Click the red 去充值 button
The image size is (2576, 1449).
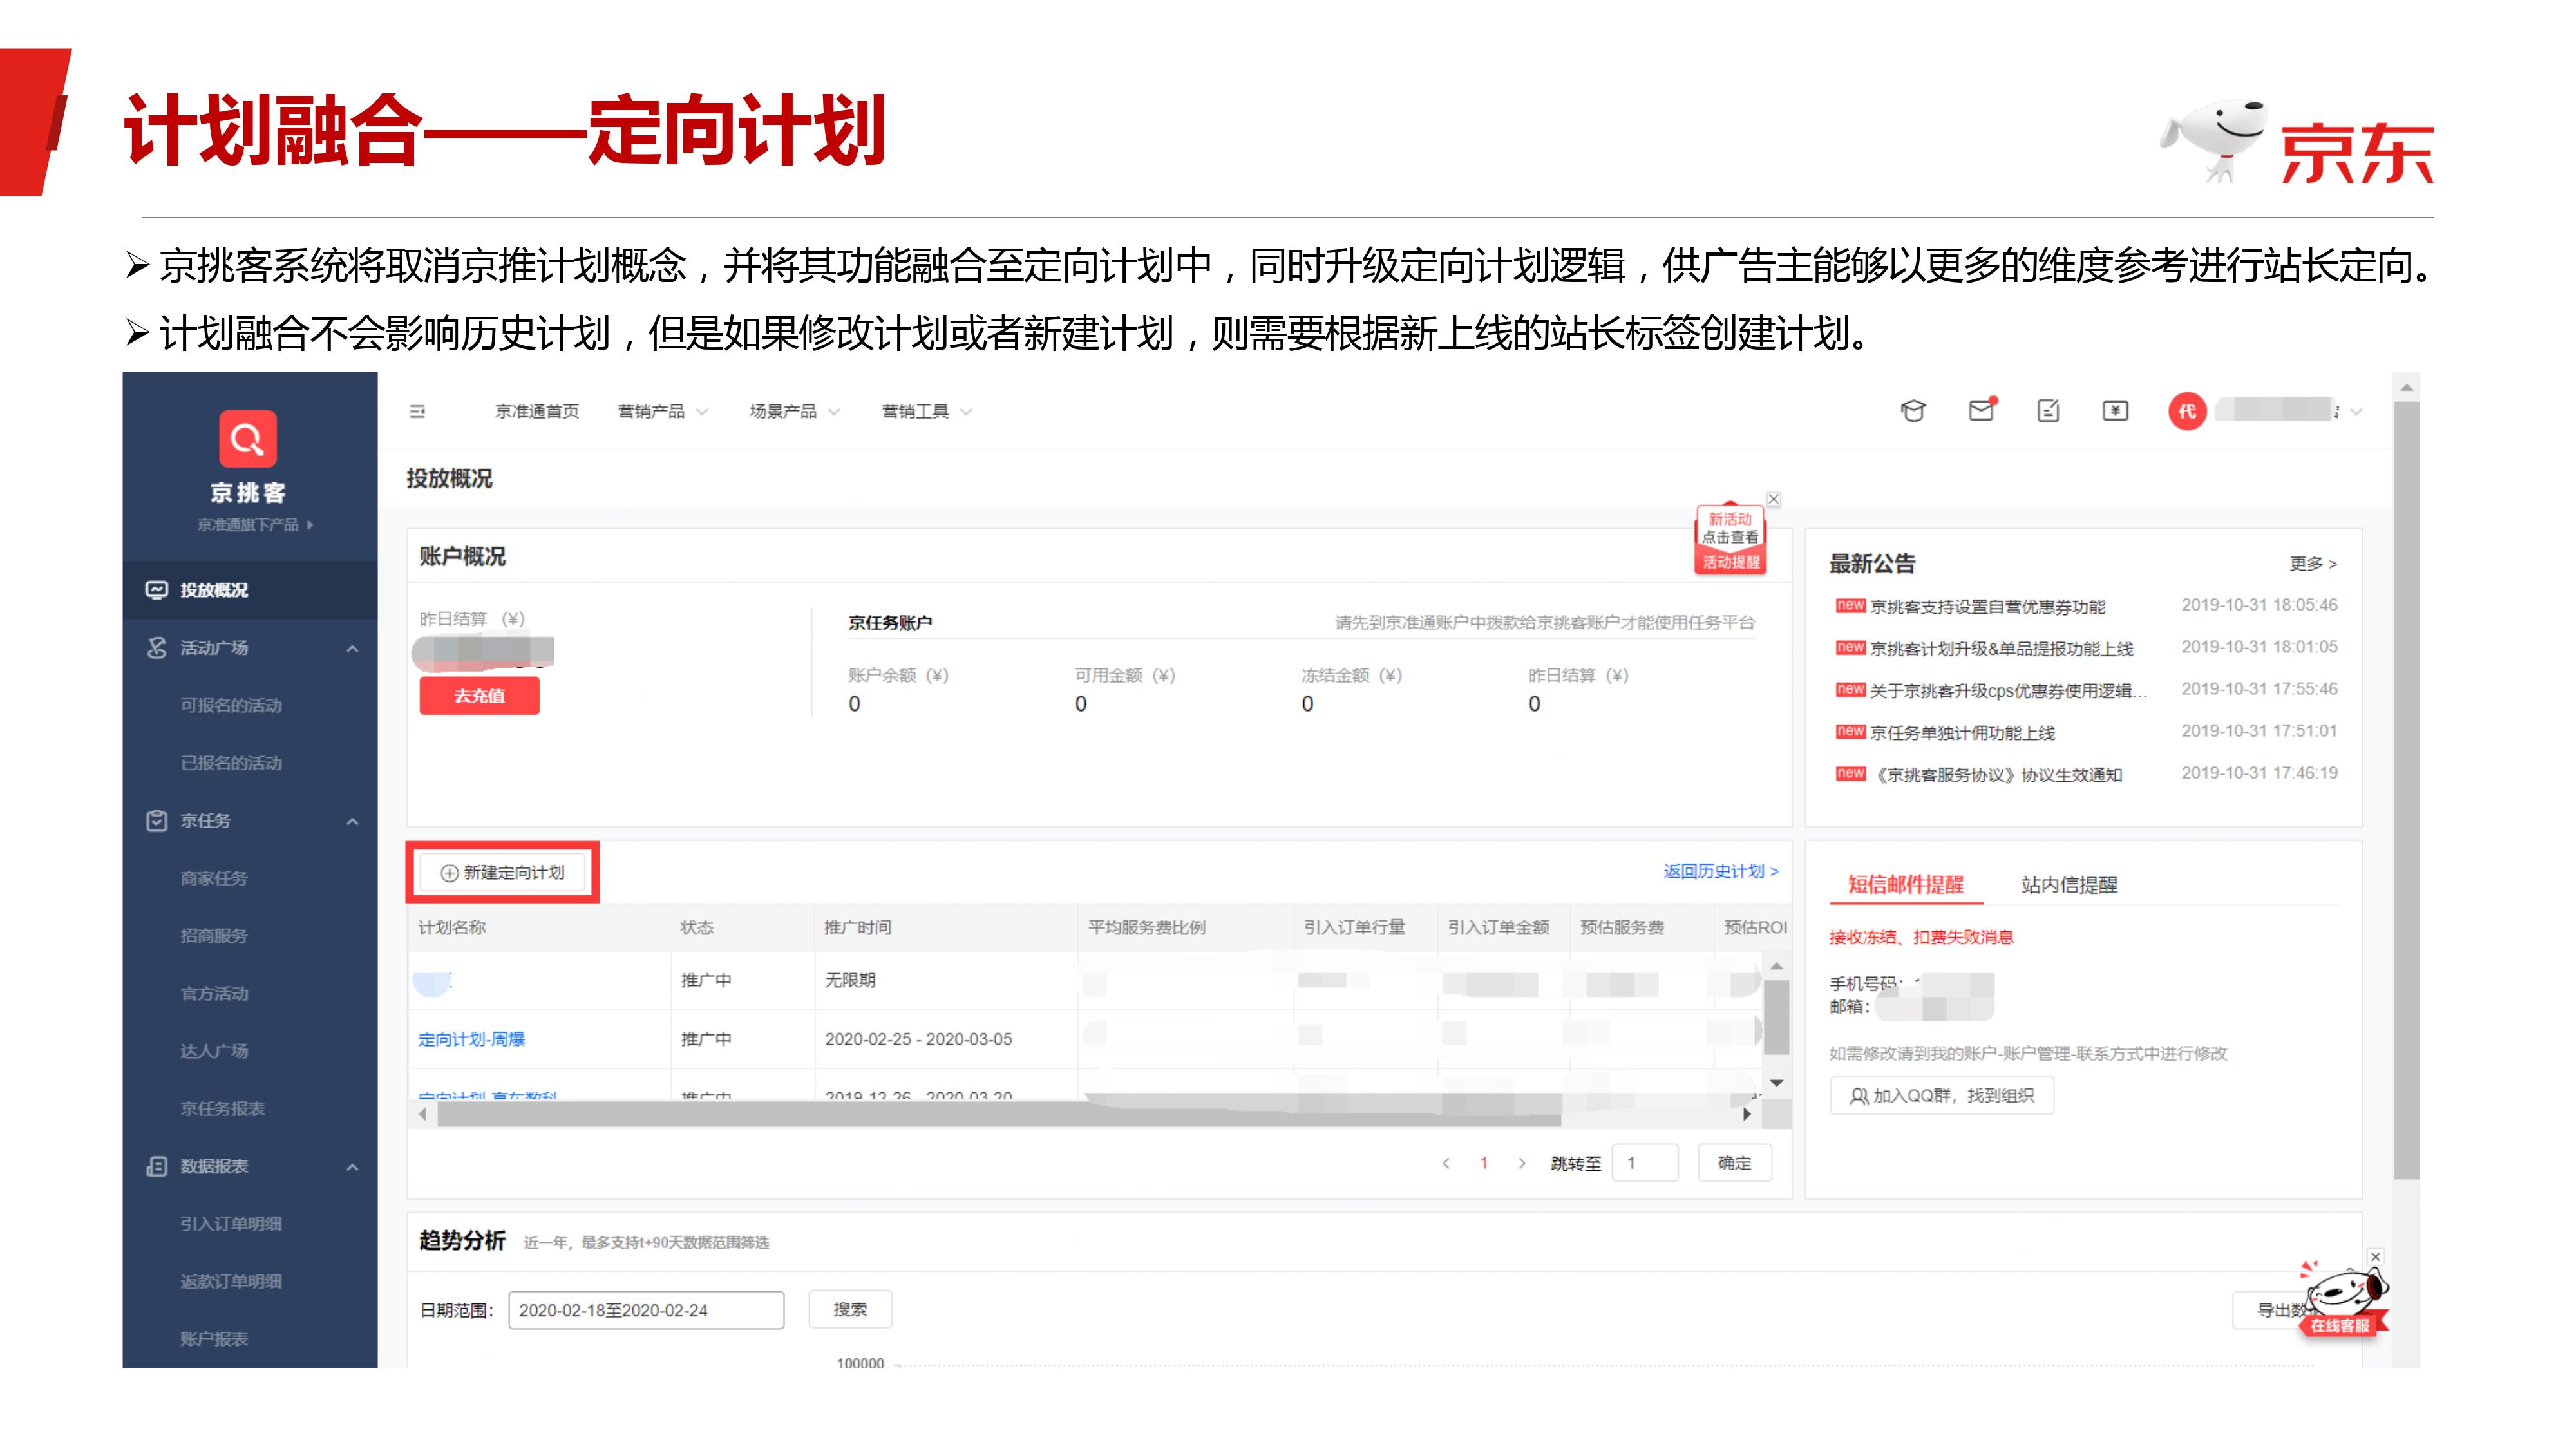pyautogui.click(x=479, y=696)
